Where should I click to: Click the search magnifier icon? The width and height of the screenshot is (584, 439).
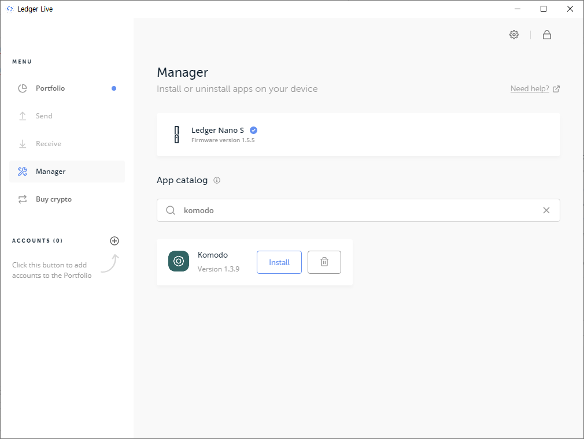(171, 210)
